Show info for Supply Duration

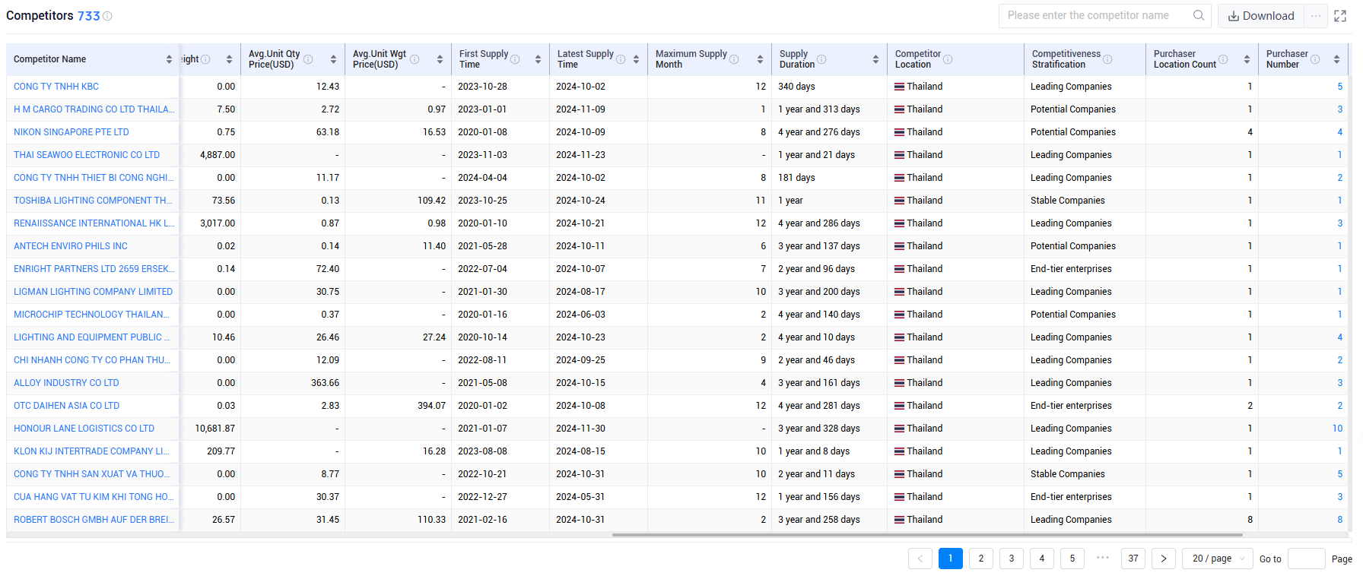[x=821, y=59]
